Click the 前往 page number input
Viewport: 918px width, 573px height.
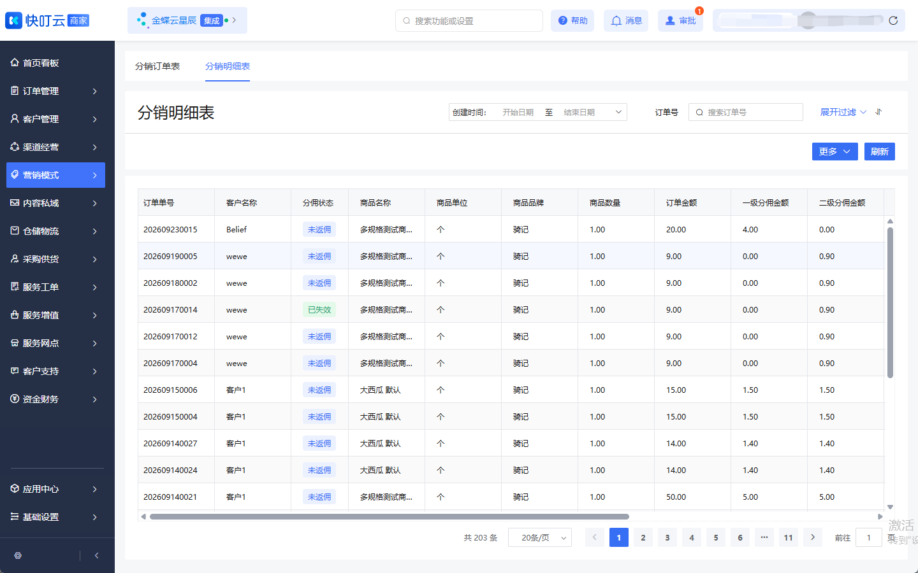(x=868, y=537)
